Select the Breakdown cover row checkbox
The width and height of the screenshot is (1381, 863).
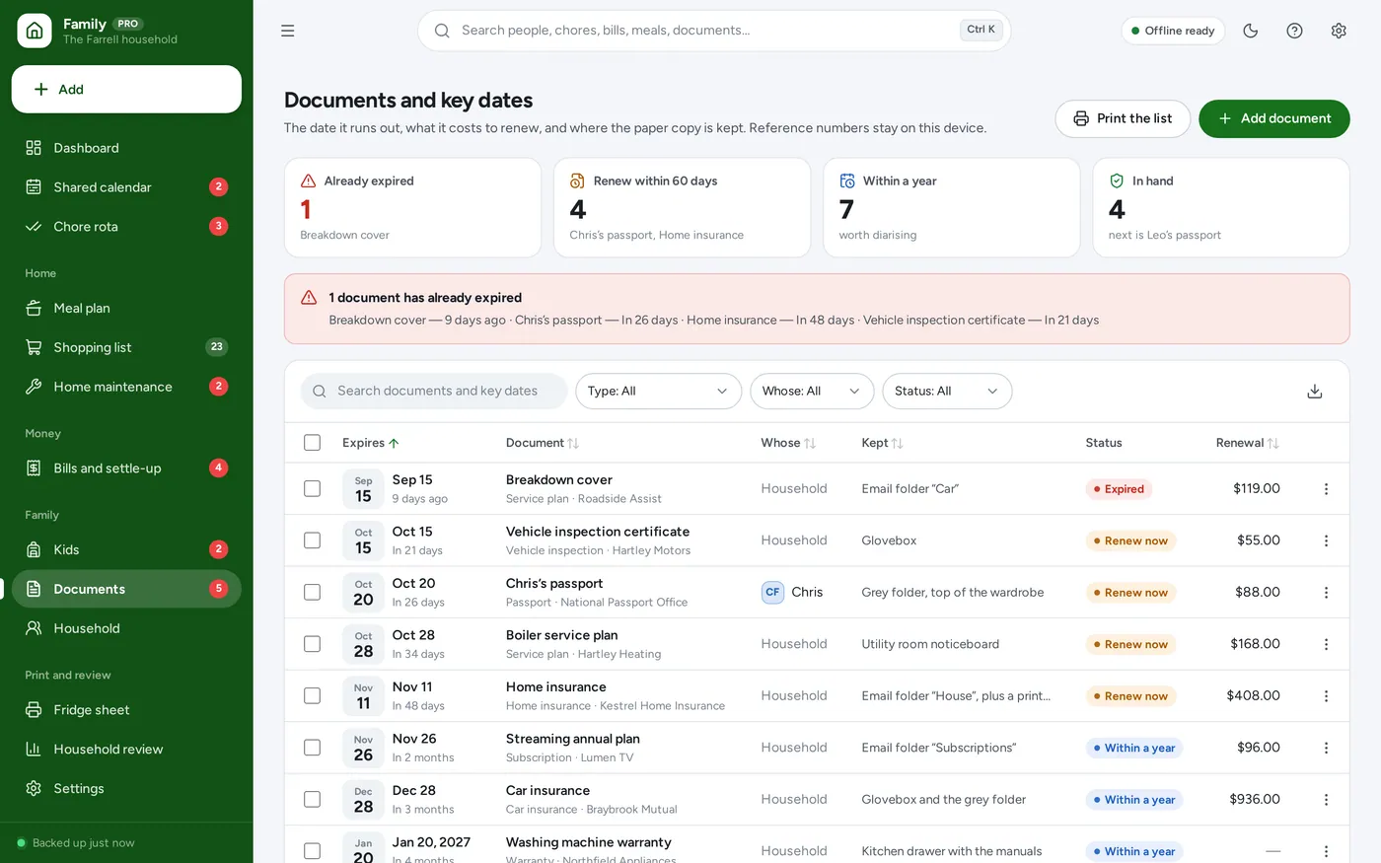(x=313, y=488)
